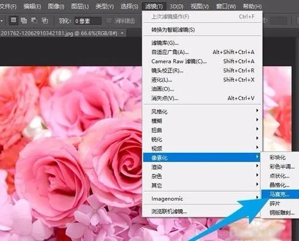Open the 选择(S) menu
The image size is (299, 241).
coord(129,7)
